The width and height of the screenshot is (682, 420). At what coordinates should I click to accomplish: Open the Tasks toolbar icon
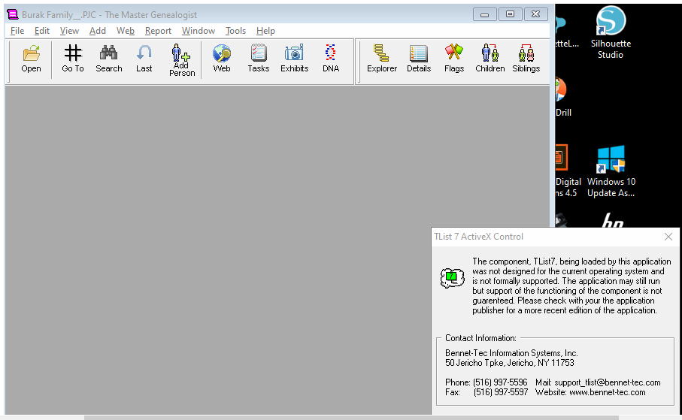click(259, 59)
